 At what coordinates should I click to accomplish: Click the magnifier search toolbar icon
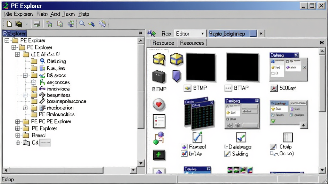[82, 24]
